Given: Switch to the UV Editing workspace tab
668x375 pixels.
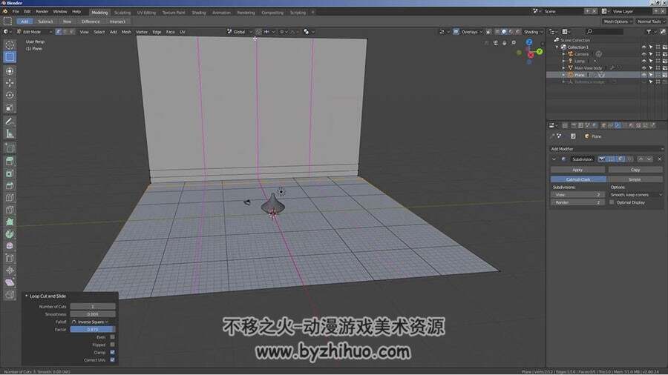Looking at the screenshot, I should (x=146, y=13).
